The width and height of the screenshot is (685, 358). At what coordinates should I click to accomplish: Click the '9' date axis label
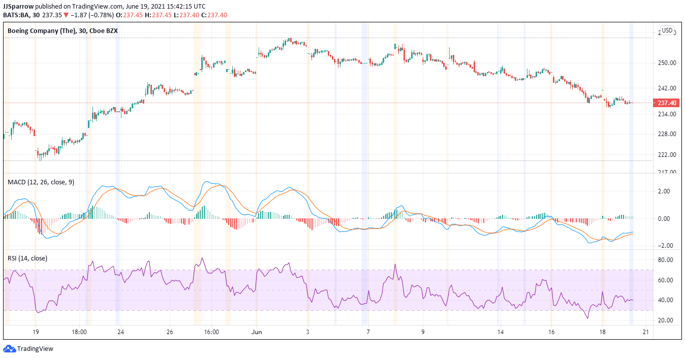423,332
